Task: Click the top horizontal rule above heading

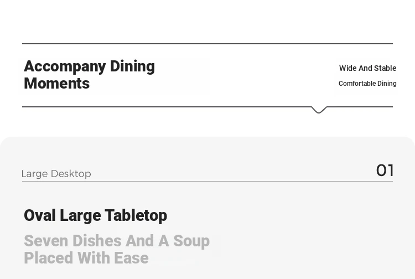Action: coord(207,44)
